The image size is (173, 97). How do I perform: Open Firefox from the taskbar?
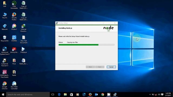(x=90, y=95)
